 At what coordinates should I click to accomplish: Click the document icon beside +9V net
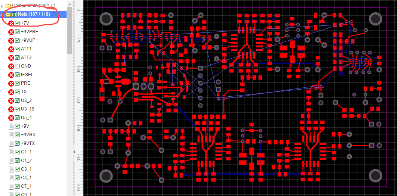11,126
